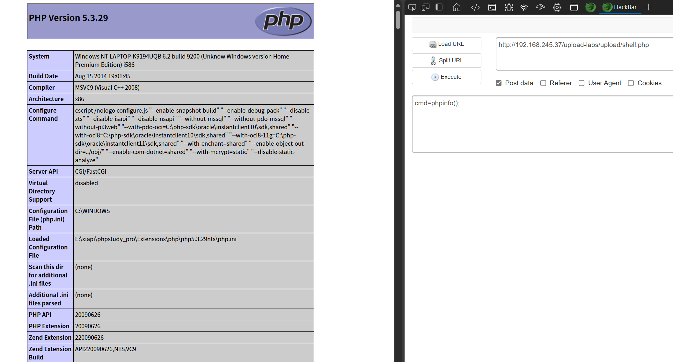Open the Console panel icon

492,7
